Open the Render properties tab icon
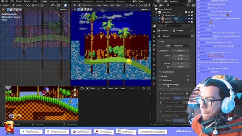Image resolution: width=242 pixels, height=136 pixels. (154, 37)
